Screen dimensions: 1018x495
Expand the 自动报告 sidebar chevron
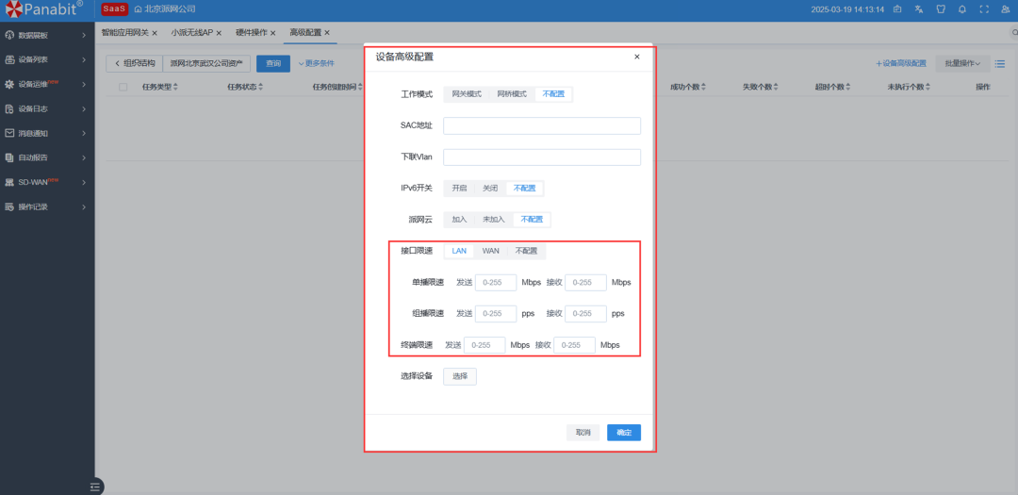click(x=84, y=157)
